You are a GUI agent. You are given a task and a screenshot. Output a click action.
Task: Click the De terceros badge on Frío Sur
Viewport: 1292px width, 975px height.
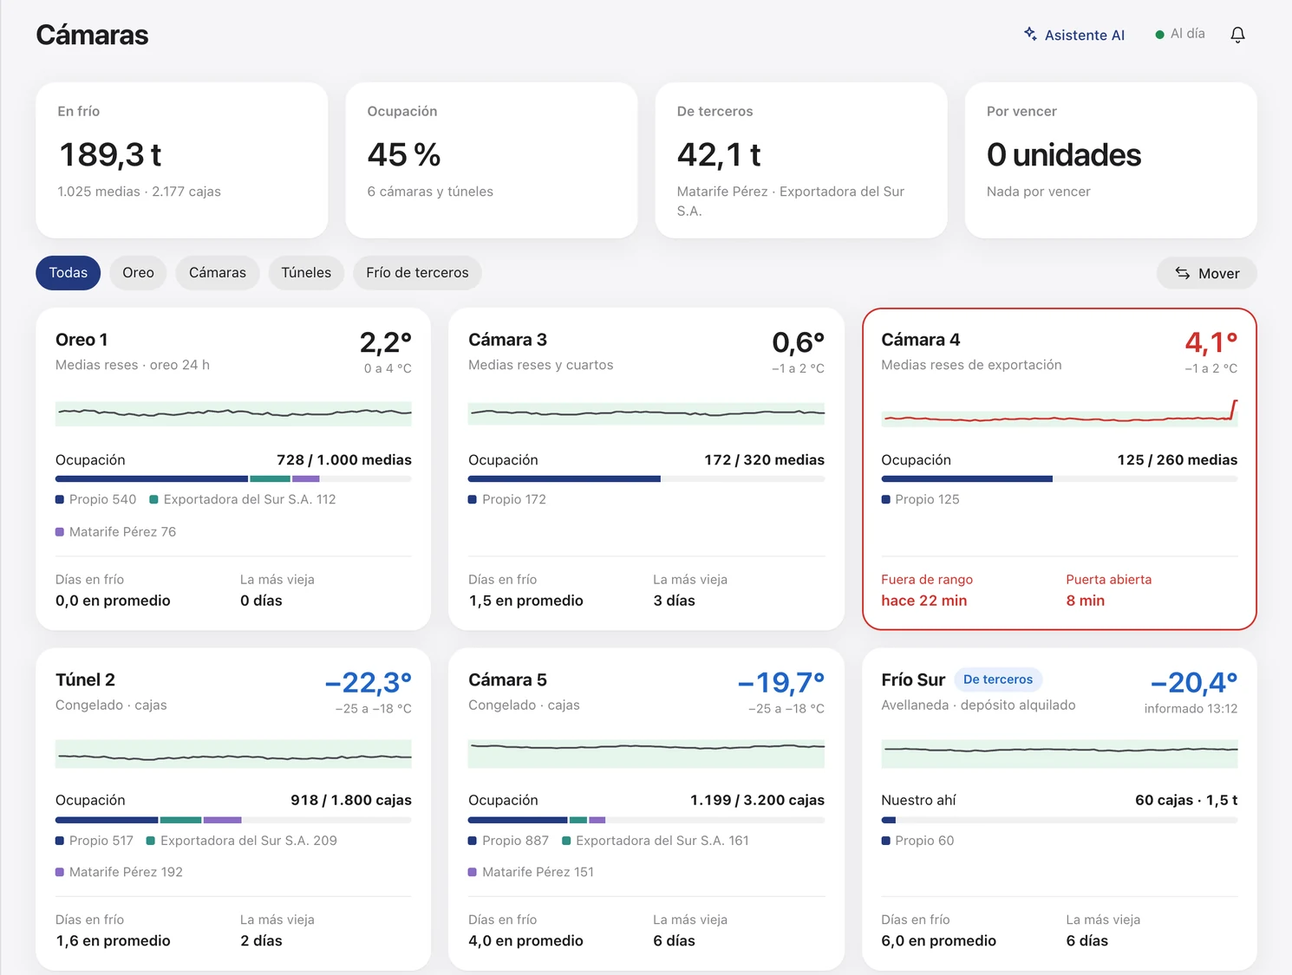click(x=998, y=679)
